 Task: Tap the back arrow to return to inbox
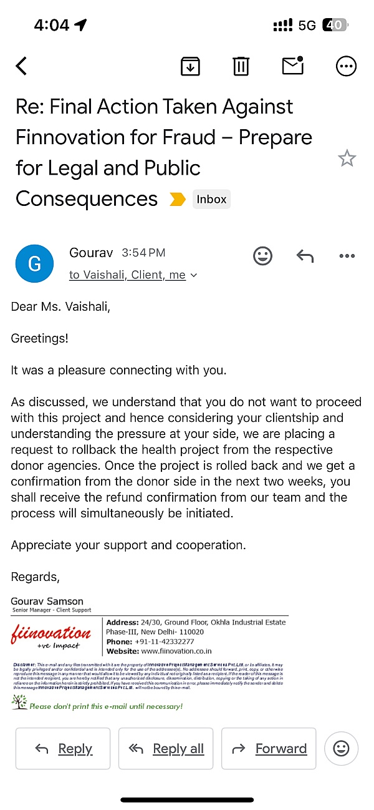[x=22, y=66]
